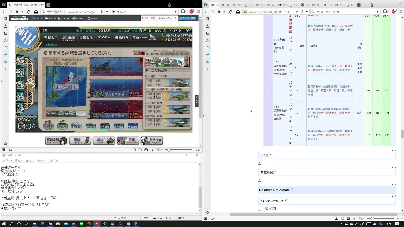This screenshot has height=227, width=404.
Task: Click search field containing 艦これ ダメージ計算
Action: point(345,12)
